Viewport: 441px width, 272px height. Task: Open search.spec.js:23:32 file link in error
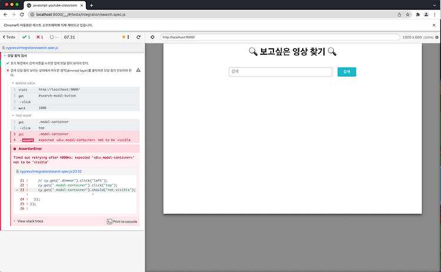(51, 171)
